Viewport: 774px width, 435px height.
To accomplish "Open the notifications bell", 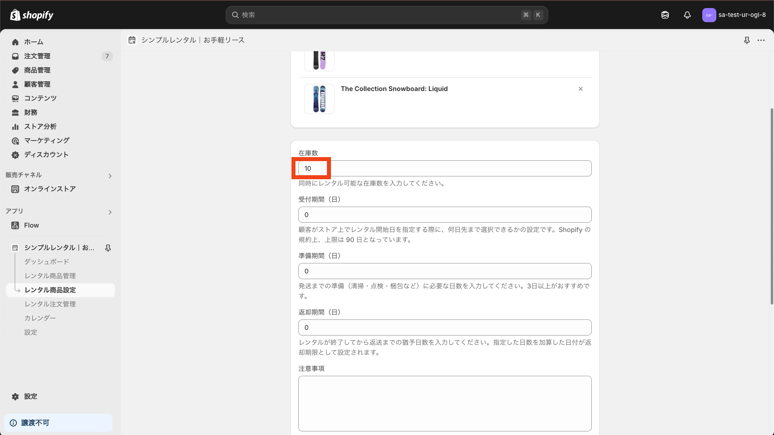I will (687, 15).
